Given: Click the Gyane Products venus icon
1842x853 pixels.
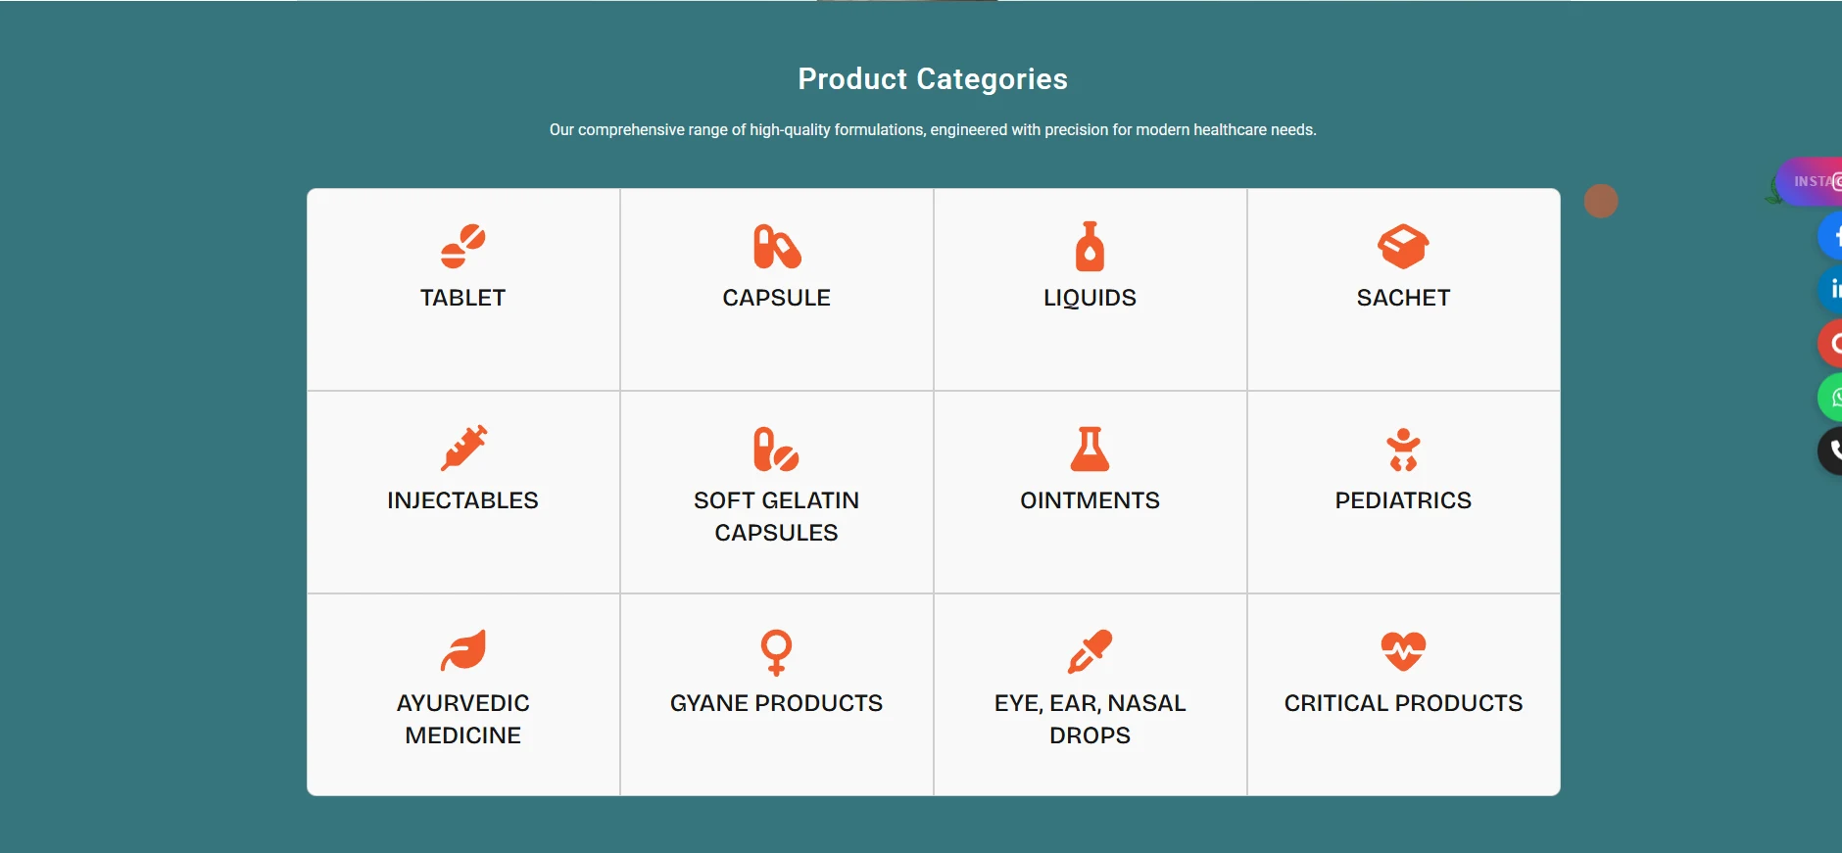Looking at the screenshot, I should [x=776, y=651].
